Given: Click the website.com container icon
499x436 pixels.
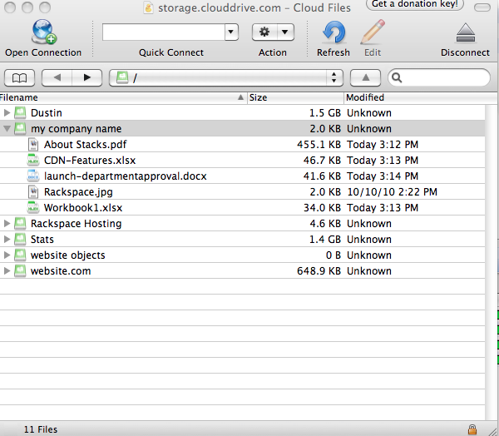Looking at the screenshot, I should click(20, 270).
